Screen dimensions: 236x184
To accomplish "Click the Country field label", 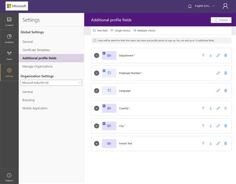I will coord(124,108).
